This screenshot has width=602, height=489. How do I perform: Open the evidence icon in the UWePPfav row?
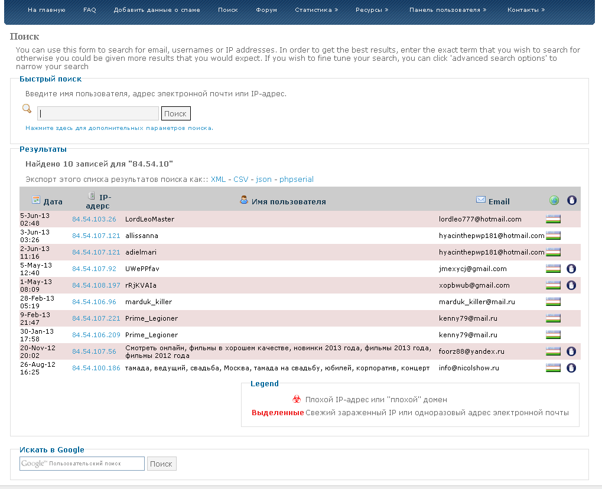click(571, 269)
